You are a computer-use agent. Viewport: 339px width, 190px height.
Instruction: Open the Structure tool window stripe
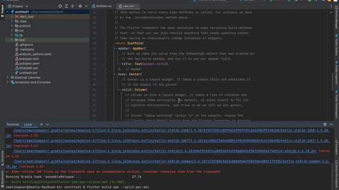(2, 158)
